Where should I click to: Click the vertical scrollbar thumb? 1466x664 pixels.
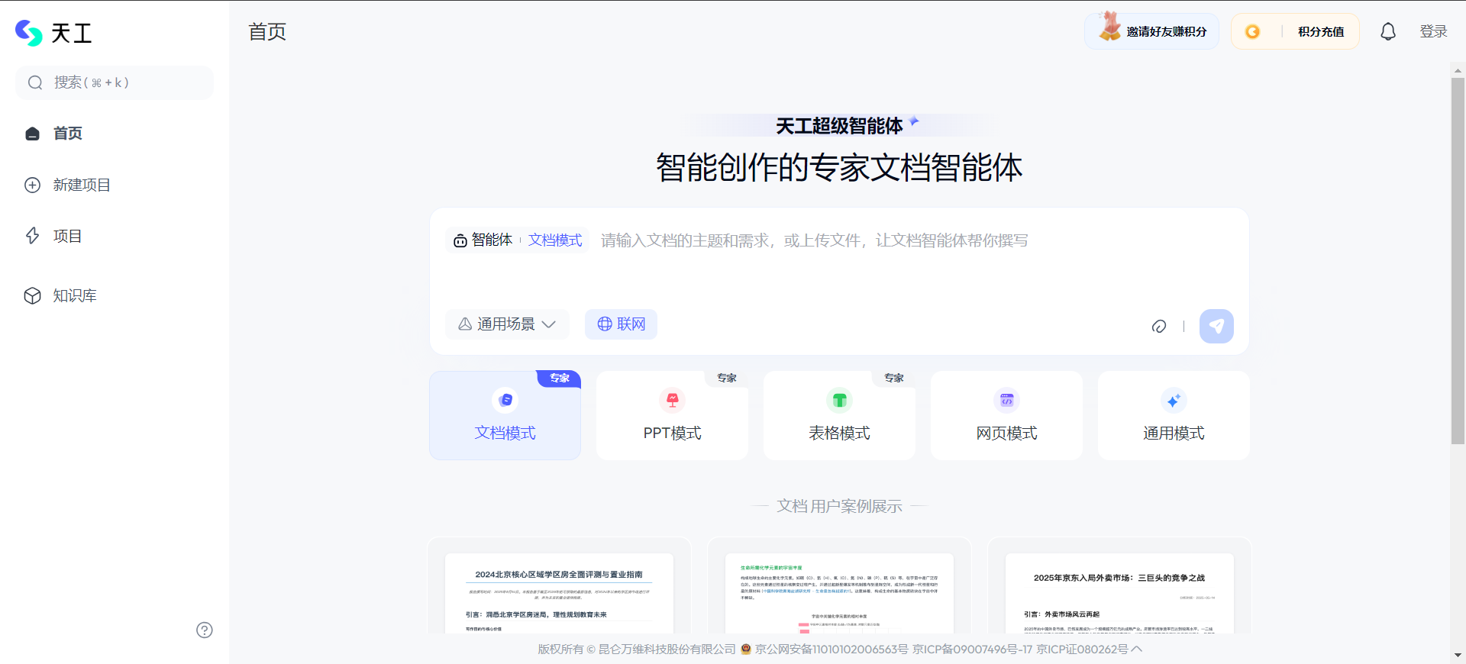click(x=1458, y=260)
